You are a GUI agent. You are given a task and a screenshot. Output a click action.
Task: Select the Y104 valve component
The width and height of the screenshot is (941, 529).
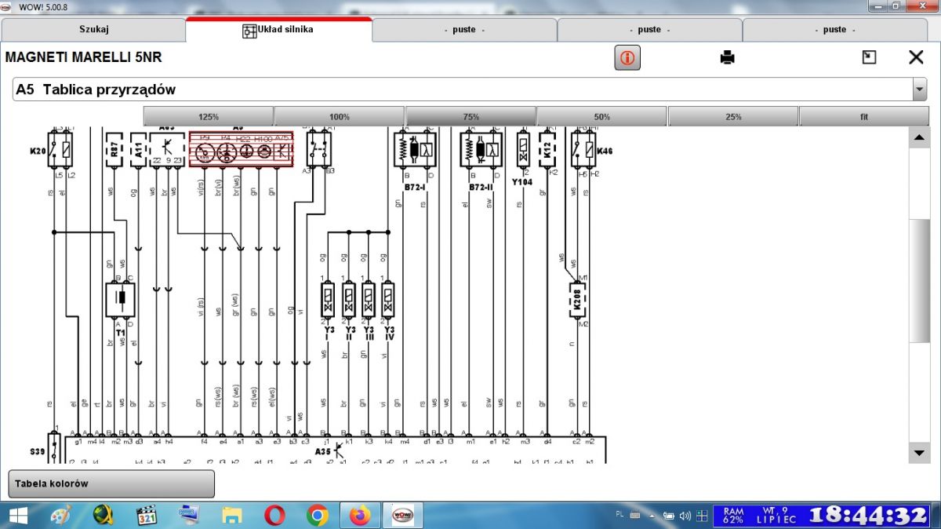click(523, 149)
